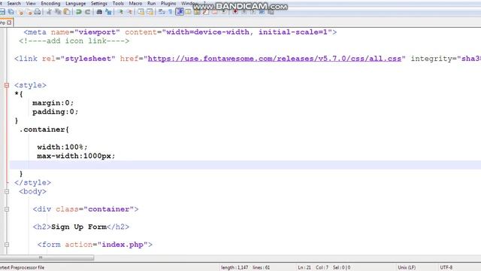Screen dimensions: 481x271
Task: Click the red Record Macro icon
Action: pos(235,12)
